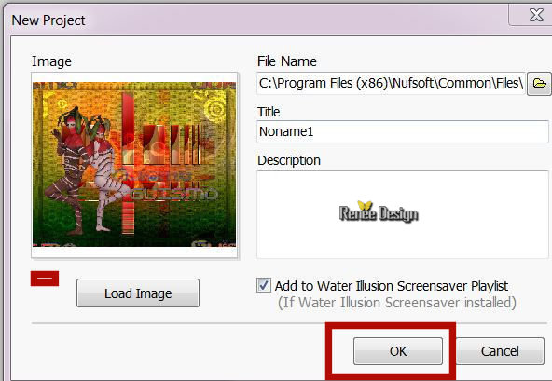The height and width of the screenshot is (381, 552).
Task: Confirm the dialog with OK
Action: [x=398, y=351]
